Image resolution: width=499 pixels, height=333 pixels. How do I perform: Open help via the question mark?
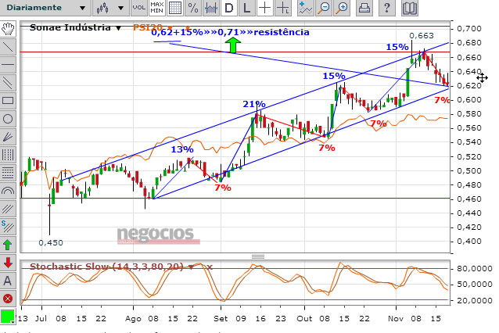[x=386, y=8]
